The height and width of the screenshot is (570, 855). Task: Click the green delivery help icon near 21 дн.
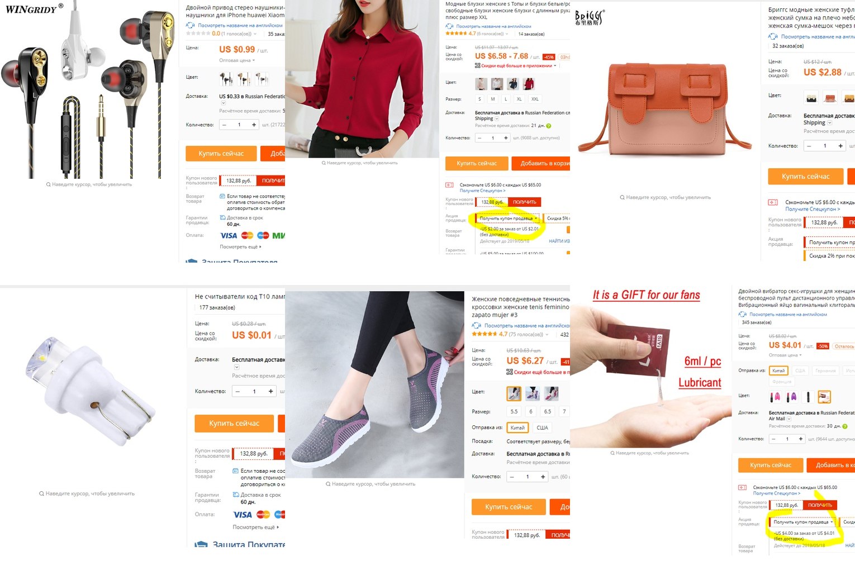point(549,126)
